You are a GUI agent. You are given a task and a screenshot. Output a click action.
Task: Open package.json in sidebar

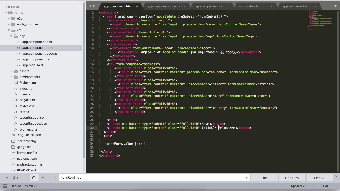[27, 159]
